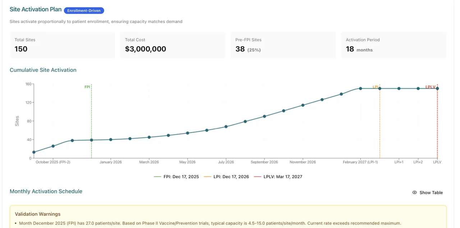Click the Pre-FPI Sites summary card
Viewport: 460px width, 228px height.
click(x=283, y=45)
